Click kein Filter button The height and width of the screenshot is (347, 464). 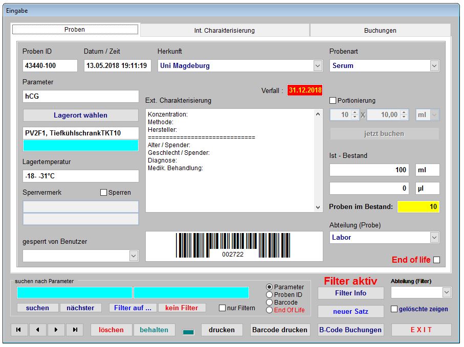point(182,308)
